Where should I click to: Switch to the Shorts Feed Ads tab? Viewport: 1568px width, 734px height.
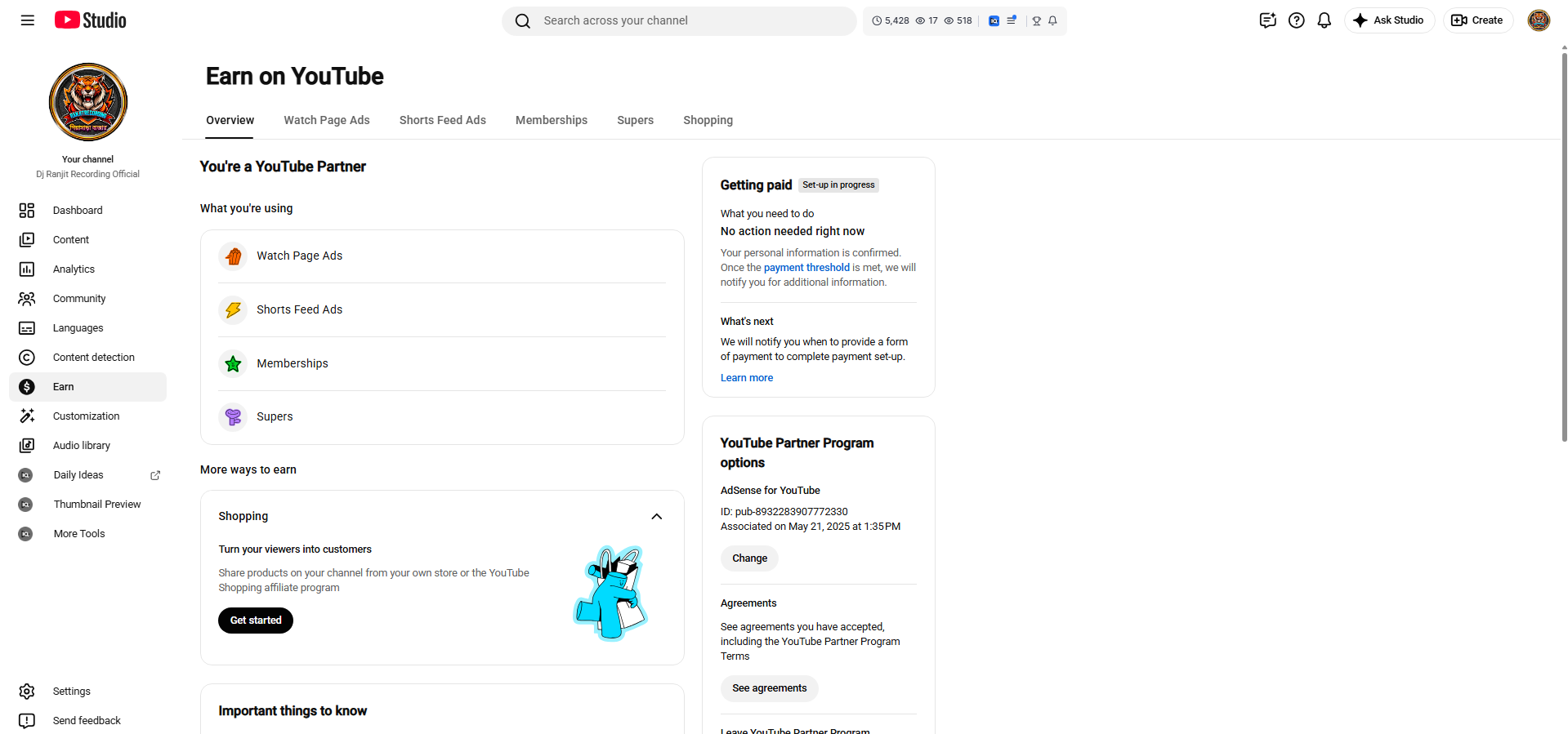coord(443,120)
